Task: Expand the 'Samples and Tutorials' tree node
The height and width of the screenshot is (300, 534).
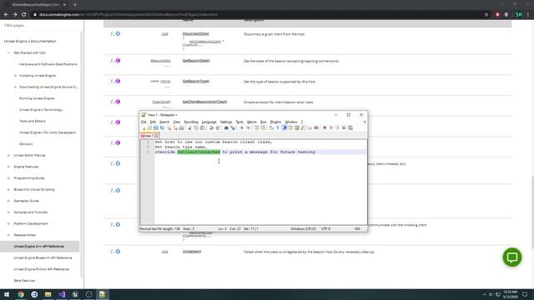Action: 8,212
